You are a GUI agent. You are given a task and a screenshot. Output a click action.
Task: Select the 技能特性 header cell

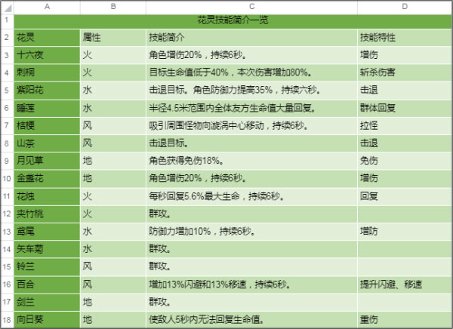point(404,37)
